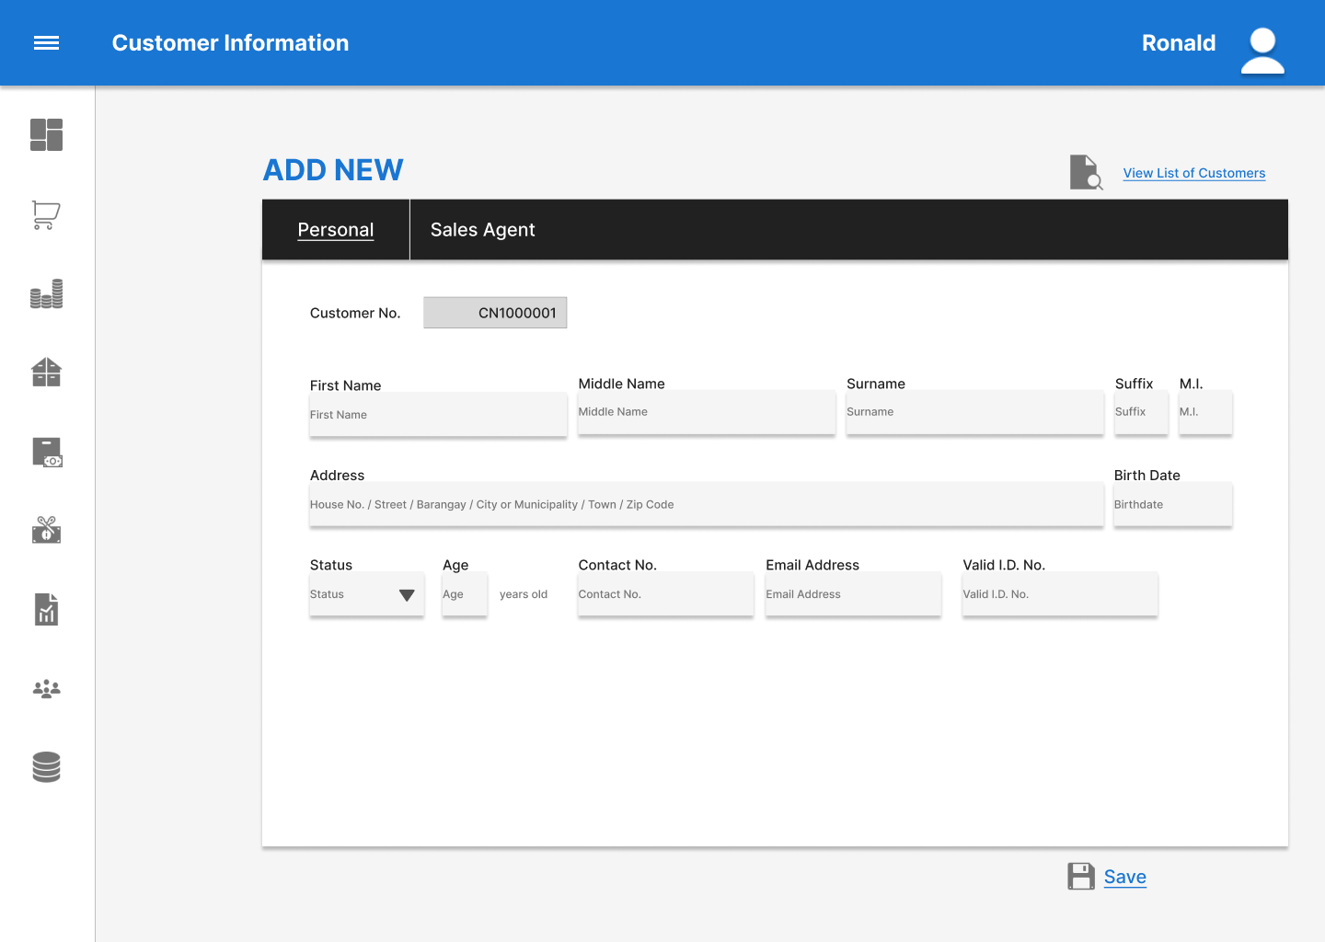Click the scissors and money sidebar icon
This screenshot has width=1325, height=942.
coord(46,530)
